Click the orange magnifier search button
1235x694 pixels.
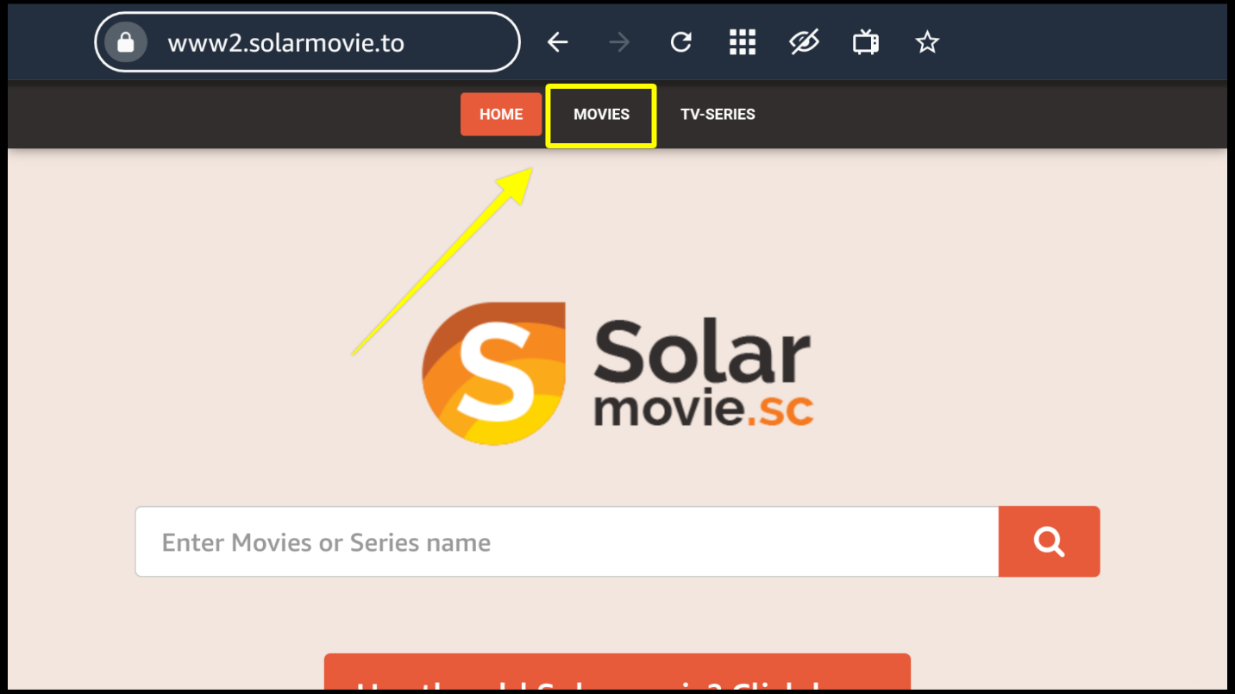1049,541
